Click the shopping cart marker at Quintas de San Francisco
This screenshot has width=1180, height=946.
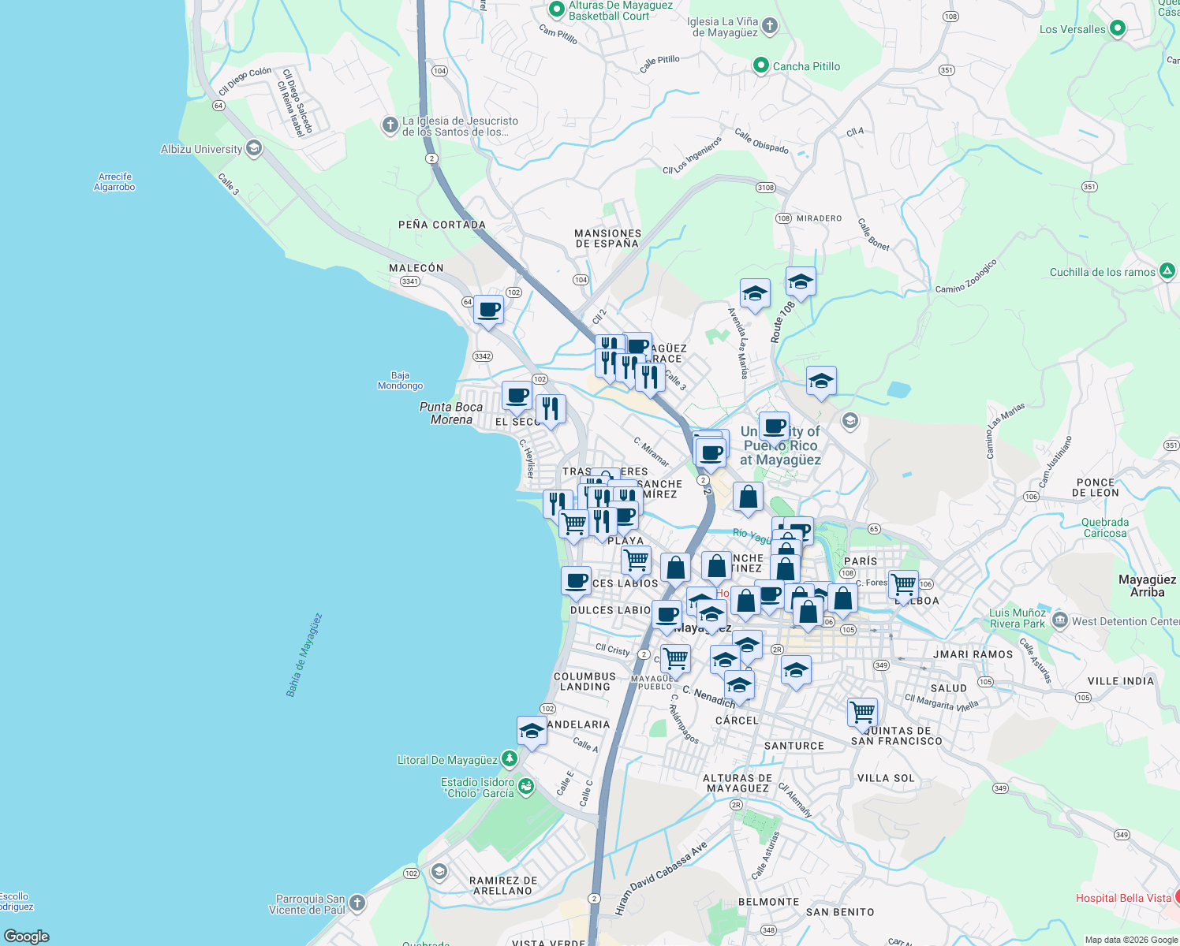(x=862, y=712)
